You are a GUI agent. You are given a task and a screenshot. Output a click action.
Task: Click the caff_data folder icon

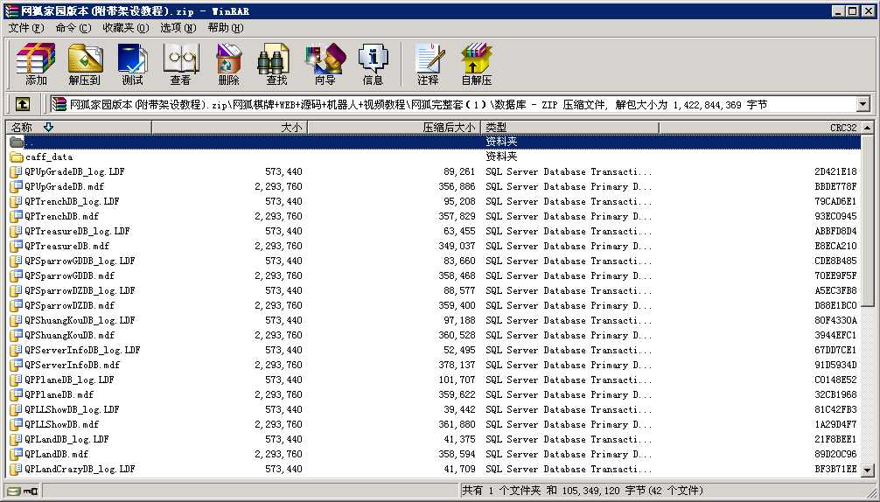pyautogui.click(x=17, y=157)
